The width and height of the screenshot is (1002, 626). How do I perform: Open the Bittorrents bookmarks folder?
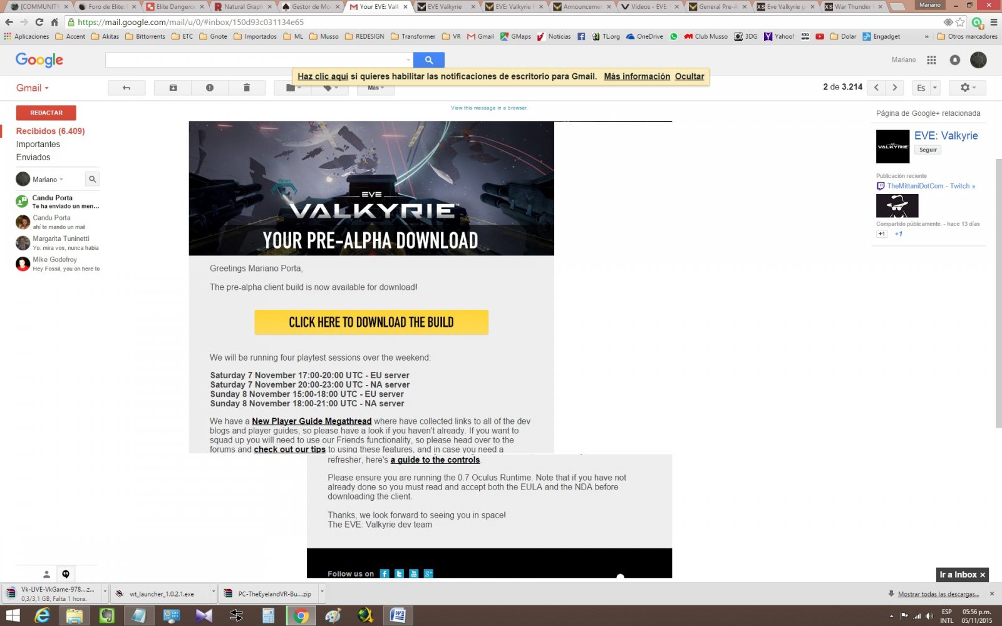pyautogui.click(x=145, y=36)
